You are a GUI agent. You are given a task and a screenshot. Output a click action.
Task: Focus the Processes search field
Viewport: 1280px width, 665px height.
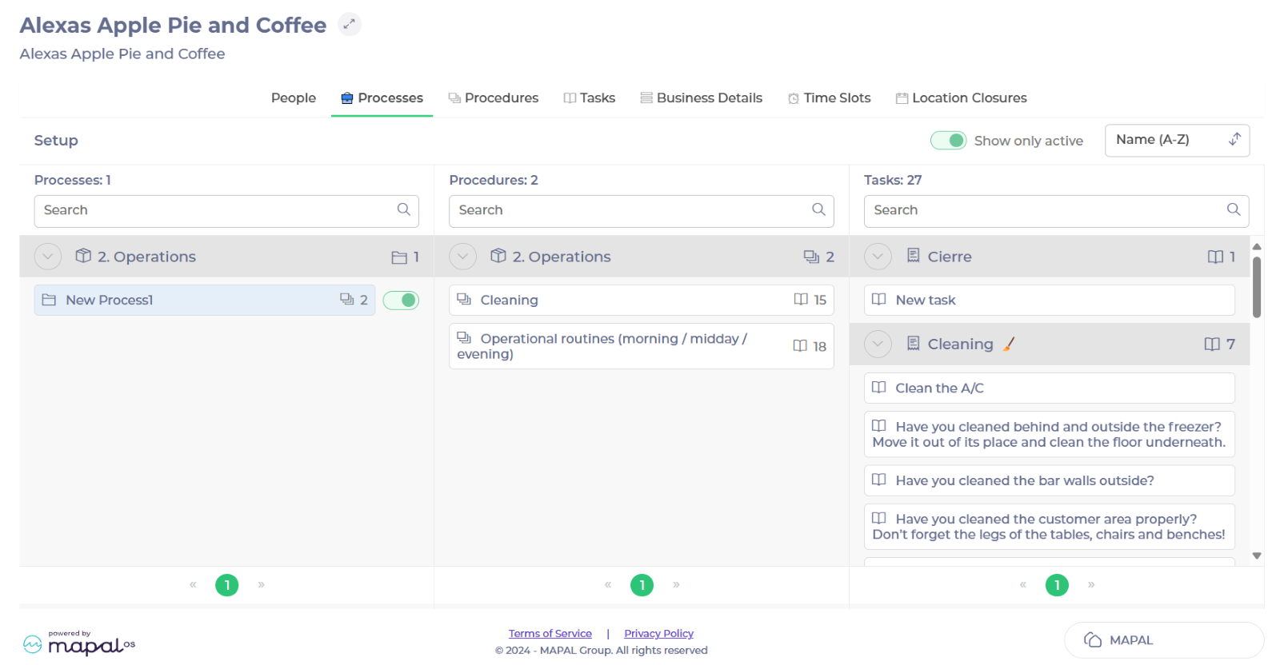pos(226,211)
